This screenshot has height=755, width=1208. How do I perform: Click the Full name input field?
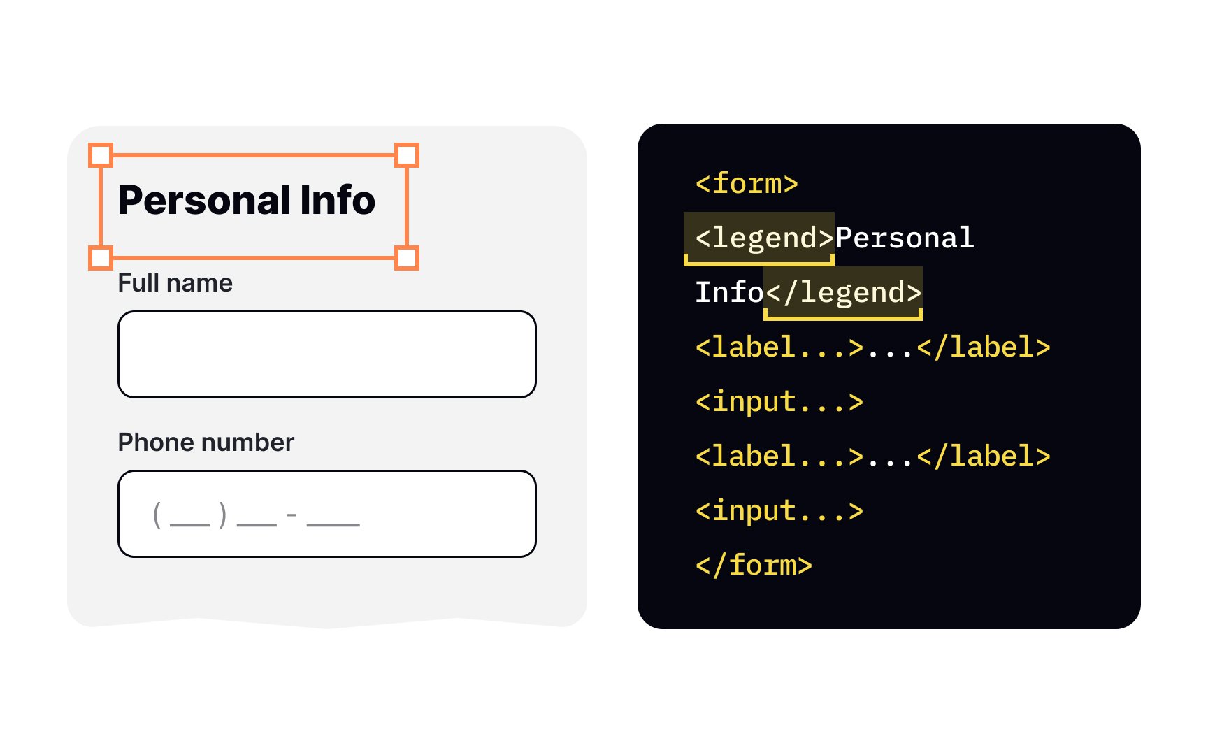pos(327,354)
